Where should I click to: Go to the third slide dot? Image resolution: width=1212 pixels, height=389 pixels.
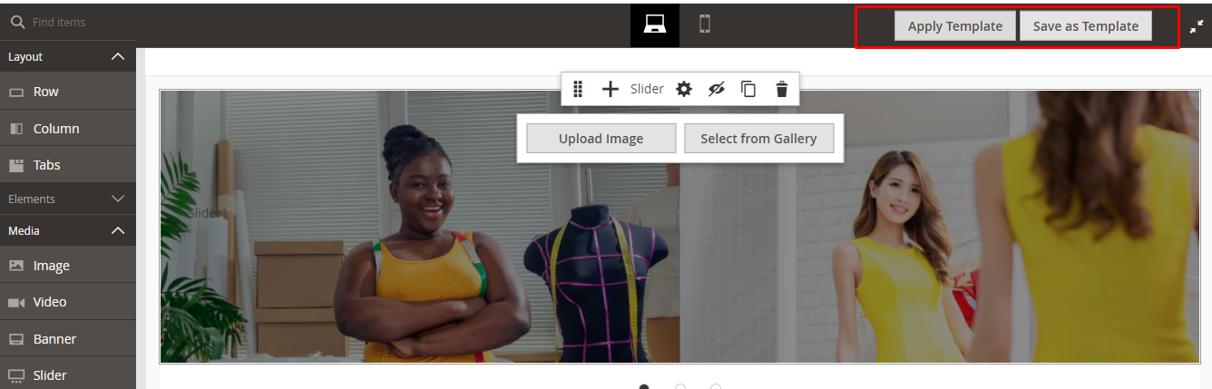[x=715, y=387]
